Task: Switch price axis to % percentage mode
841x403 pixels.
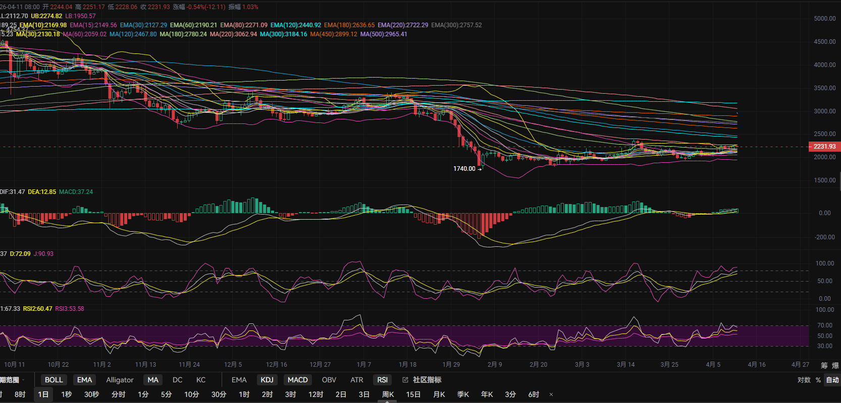Action: pyautogui.click(x=818, y=380)
